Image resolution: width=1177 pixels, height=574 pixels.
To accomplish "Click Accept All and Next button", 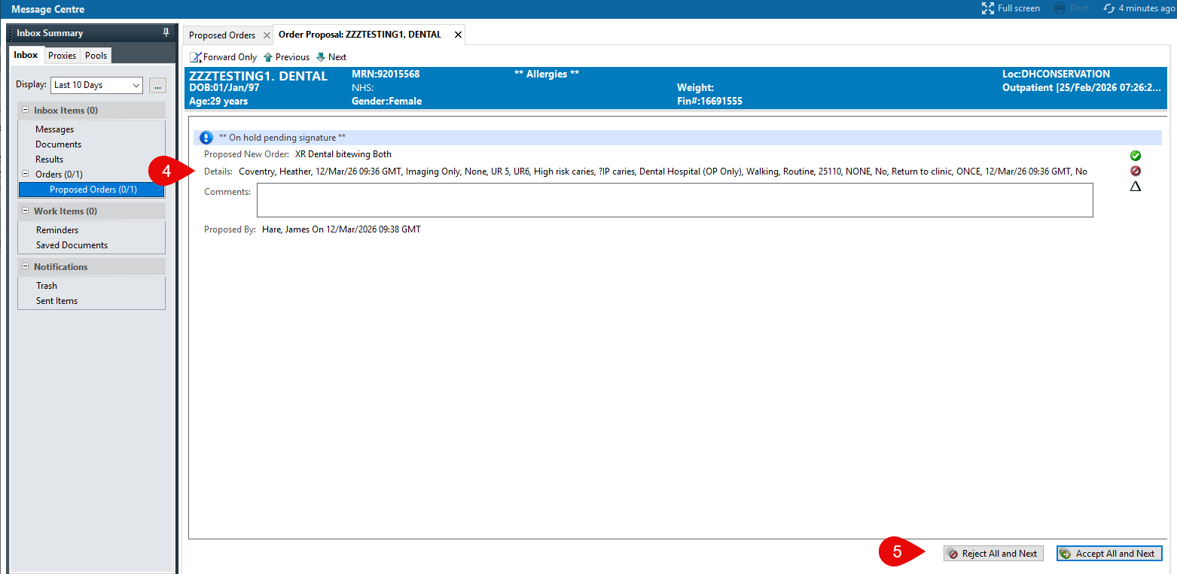I will pyautogui.click(x=1108, y=554).
